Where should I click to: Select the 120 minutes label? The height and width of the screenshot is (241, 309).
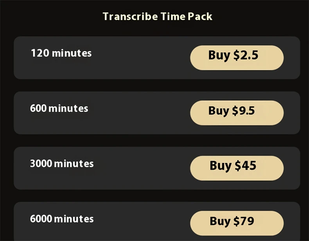[x=61, y=53]
